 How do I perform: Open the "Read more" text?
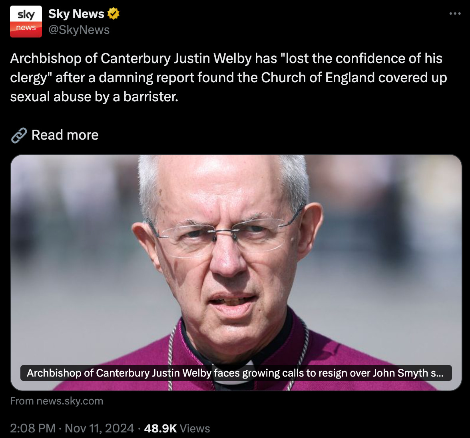pos(65,135)
